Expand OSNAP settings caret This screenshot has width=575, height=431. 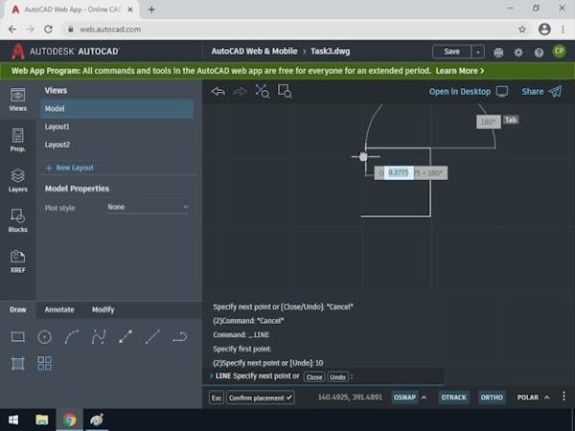pyautogui.click(x=425, y=397)
